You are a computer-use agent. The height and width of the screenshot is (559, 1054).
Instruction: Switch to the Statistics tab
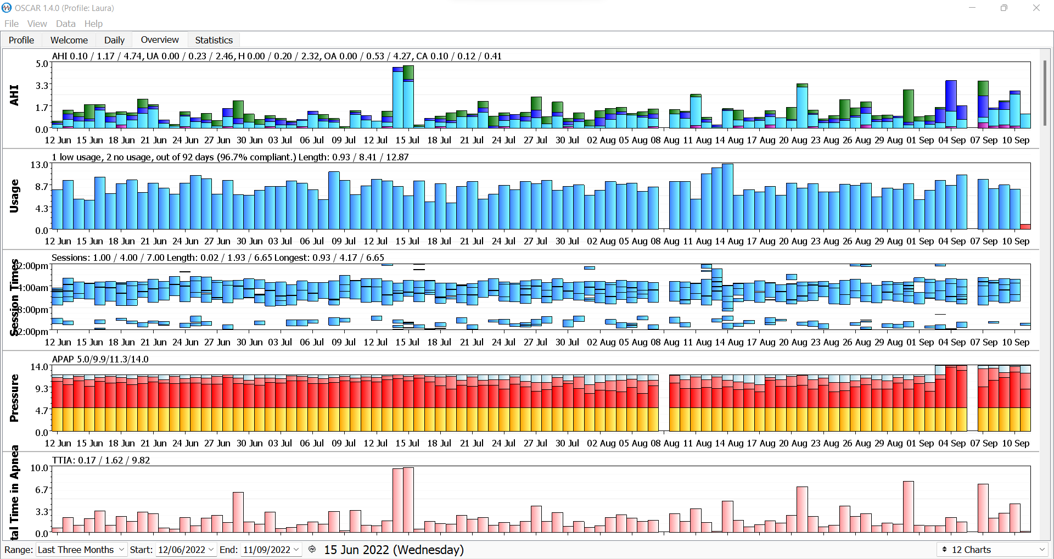coord(214,40)
